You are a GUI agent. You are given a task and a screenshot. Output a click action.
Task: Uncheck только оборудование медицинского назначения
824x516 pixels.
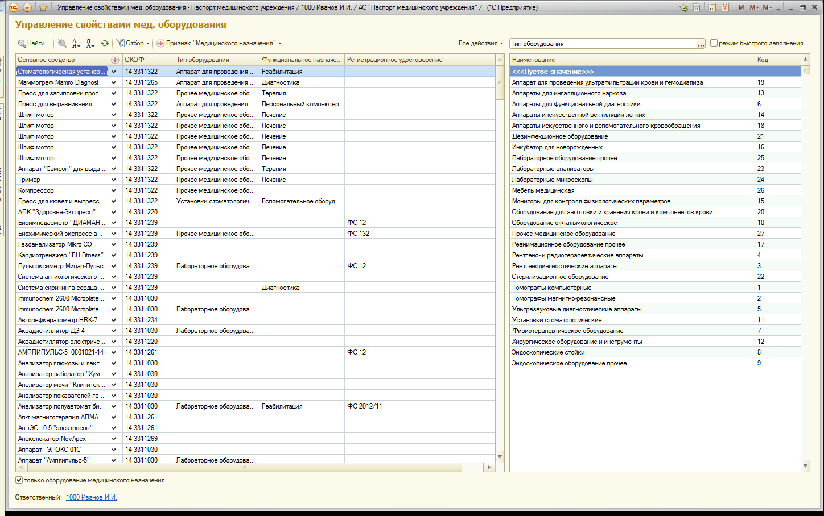click(x=19, y=480)
